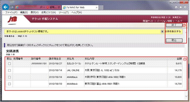The width and height of the screenshot is (190, 102).
Task: Click the バージョン情報 link
Action: click(164, 21)
